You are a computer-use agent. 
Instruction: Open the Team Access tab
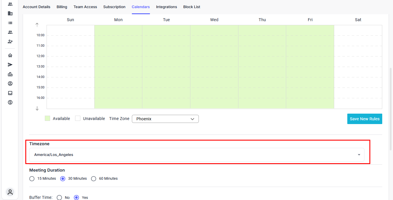coord(85,7)
